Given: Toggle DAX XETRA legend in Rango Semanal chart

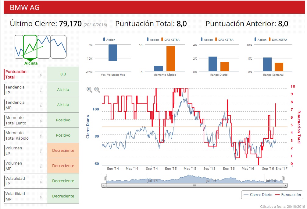Looking at the screenshot, I should [x=278, y=40].
